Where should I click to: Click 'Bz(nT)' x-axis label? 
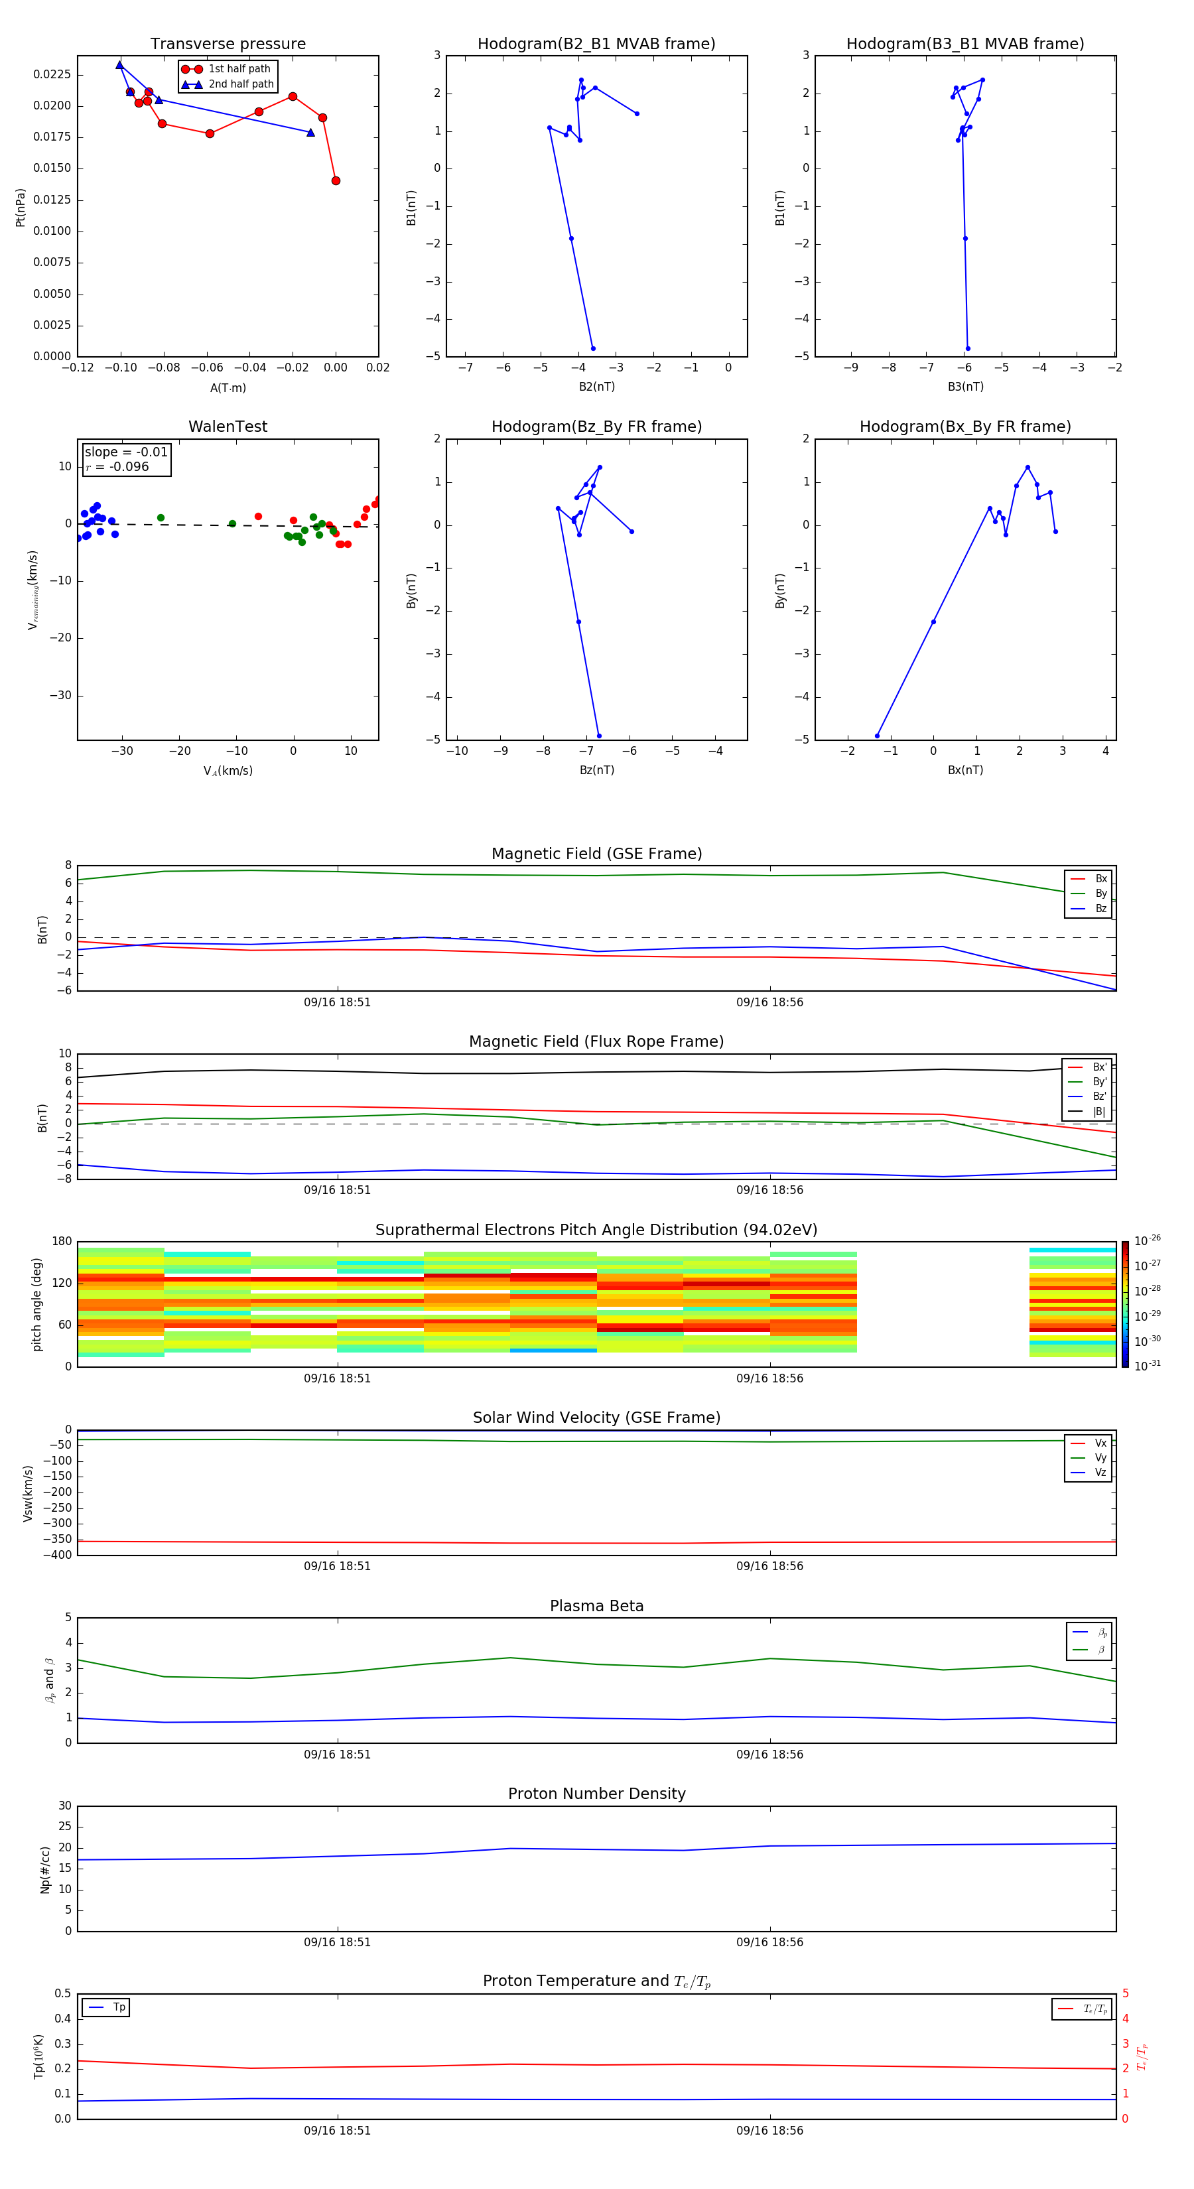click(596, 770)
